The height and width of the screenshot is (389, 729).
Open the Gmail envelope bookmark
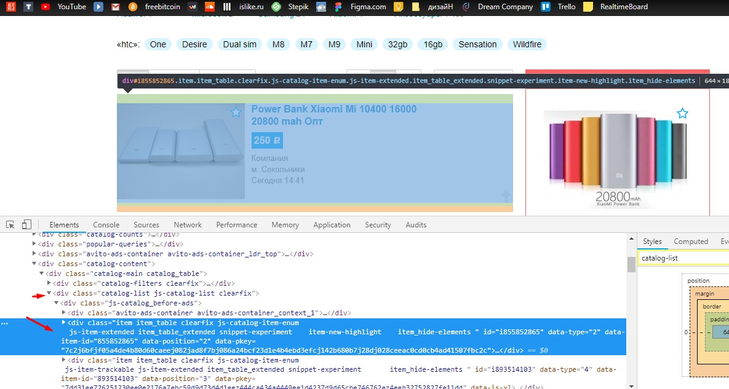[115, 7]
